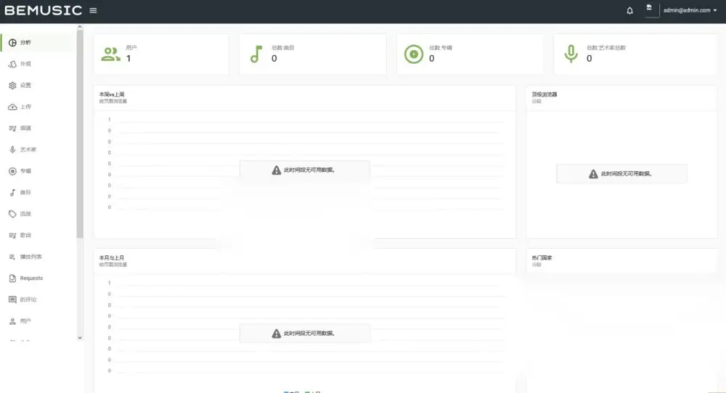Click the sidebar scroll-up arrow

(x=80, y=28)
